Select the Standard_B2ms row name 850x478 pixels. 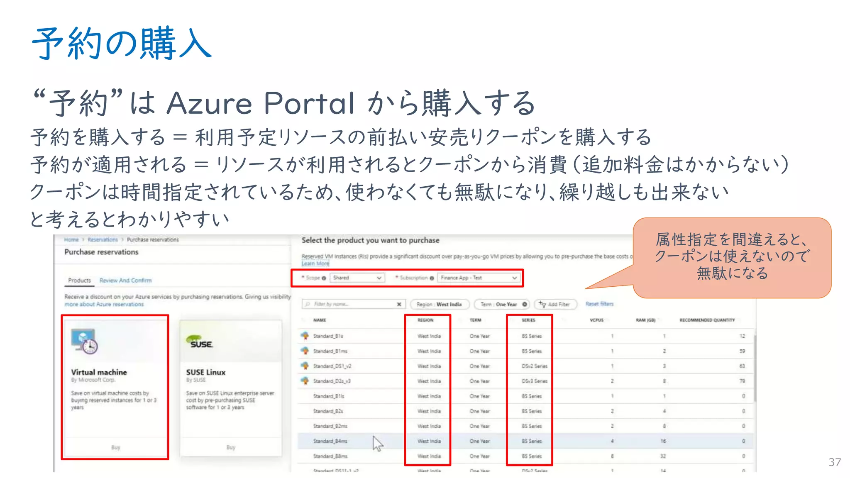(330, 426)
